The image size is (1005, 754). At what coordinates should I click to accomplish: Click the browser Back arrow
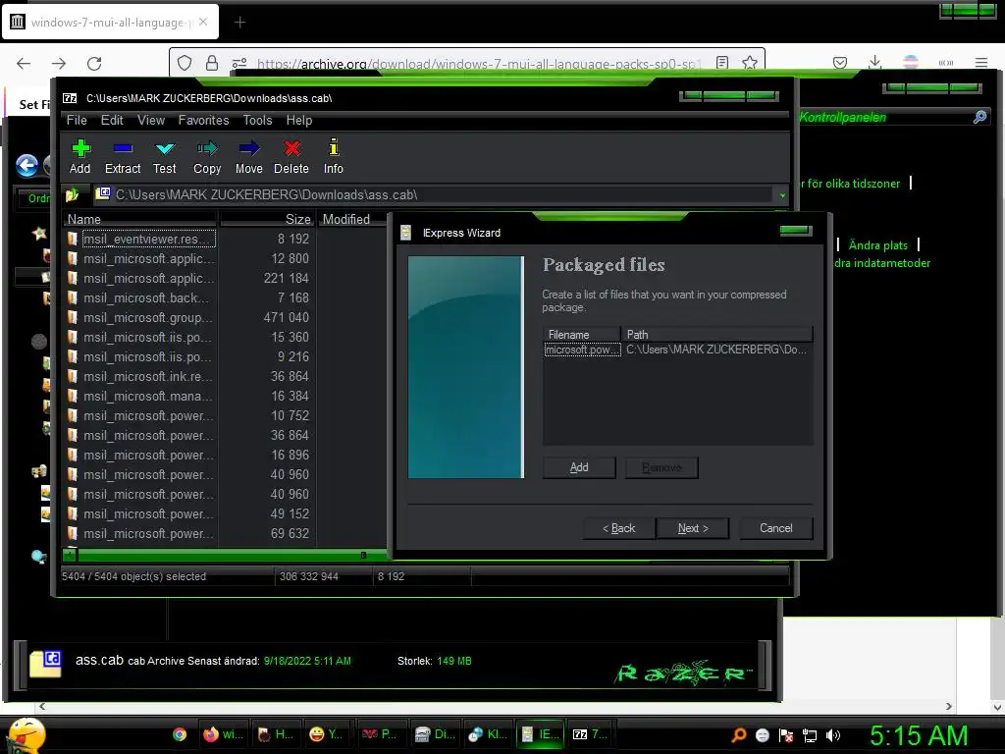point(24,64)
